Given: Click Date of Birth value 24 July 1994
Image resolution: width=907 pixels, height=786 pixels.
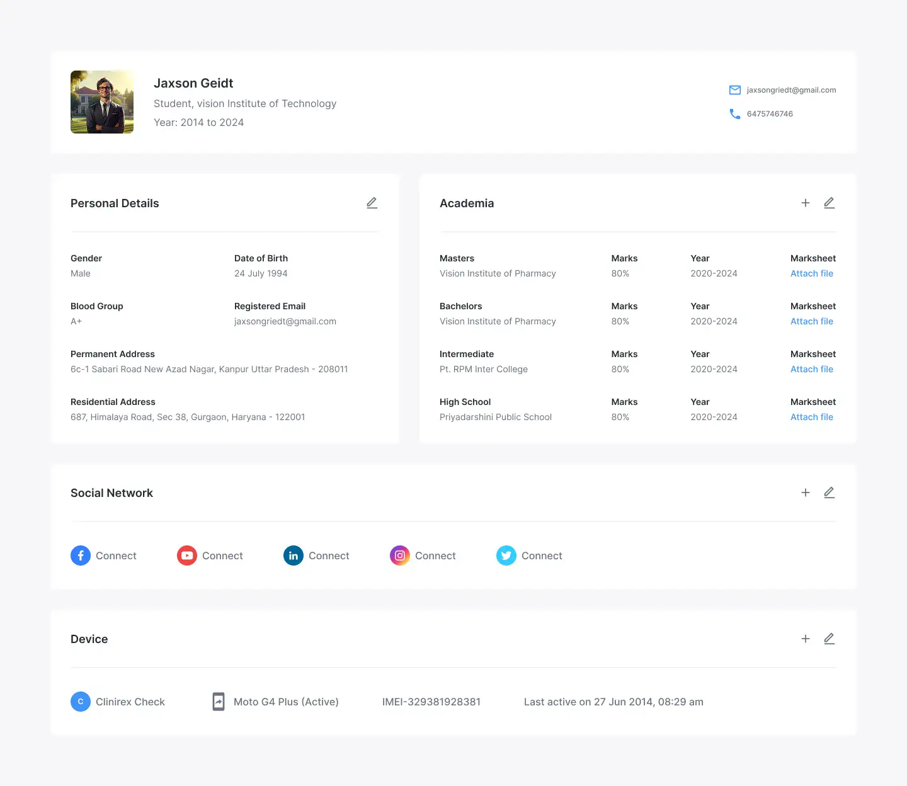Looking at the screenshot, I should point(261,273).
